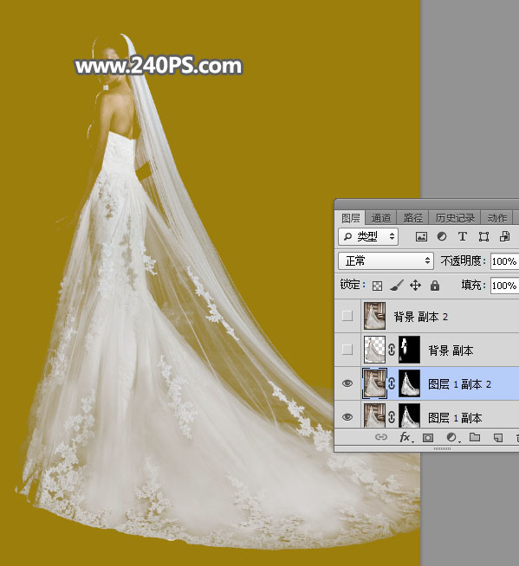The image size is (519, 566).
Task: Filter layers by smart object icon
Action: [x=504, y=237]
